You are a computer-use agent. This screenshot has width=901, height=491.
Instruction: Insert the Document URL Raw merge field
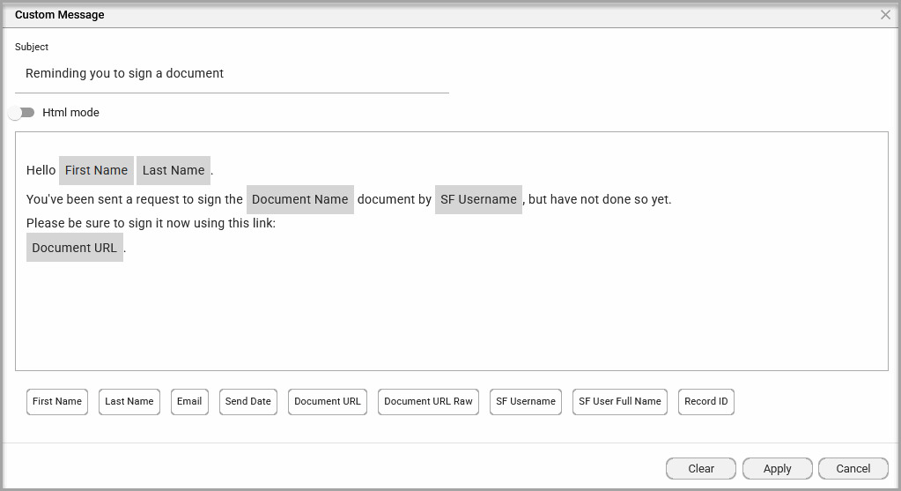pos(428,401)
